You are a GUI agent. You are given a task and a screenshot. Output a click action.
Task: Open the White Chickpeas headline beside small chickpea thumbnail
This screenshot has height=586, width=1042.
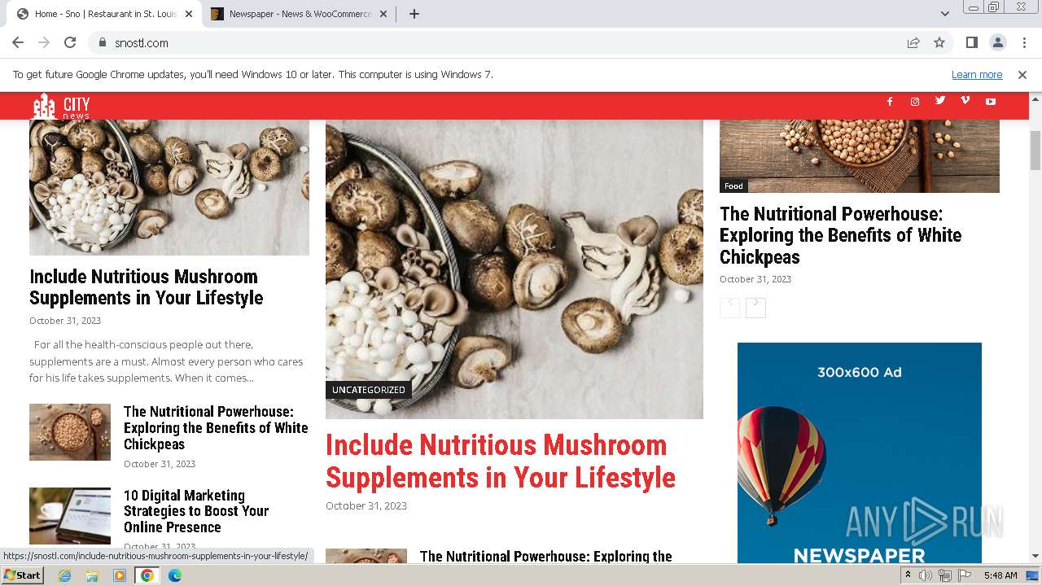point(216,428)
